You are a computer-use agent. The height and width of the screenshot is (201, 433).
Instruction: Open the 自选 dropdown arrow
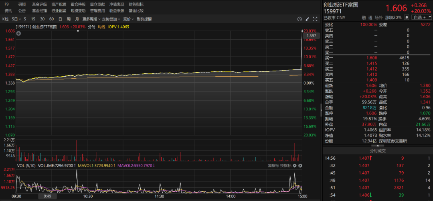[x=430, y=17]
